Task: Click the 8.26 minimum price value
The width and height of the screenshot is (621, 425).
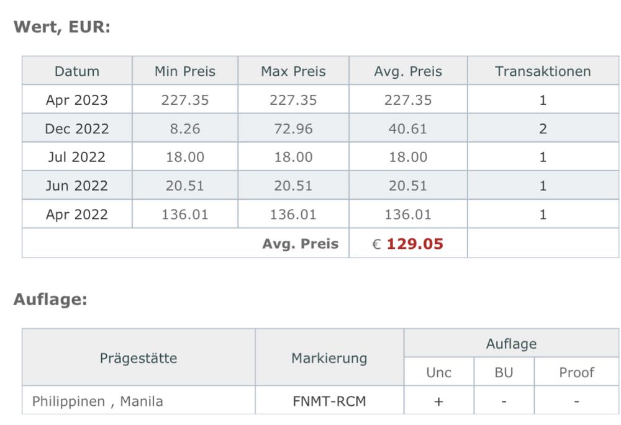Action: pyautogui.click(x=185, y=128)
